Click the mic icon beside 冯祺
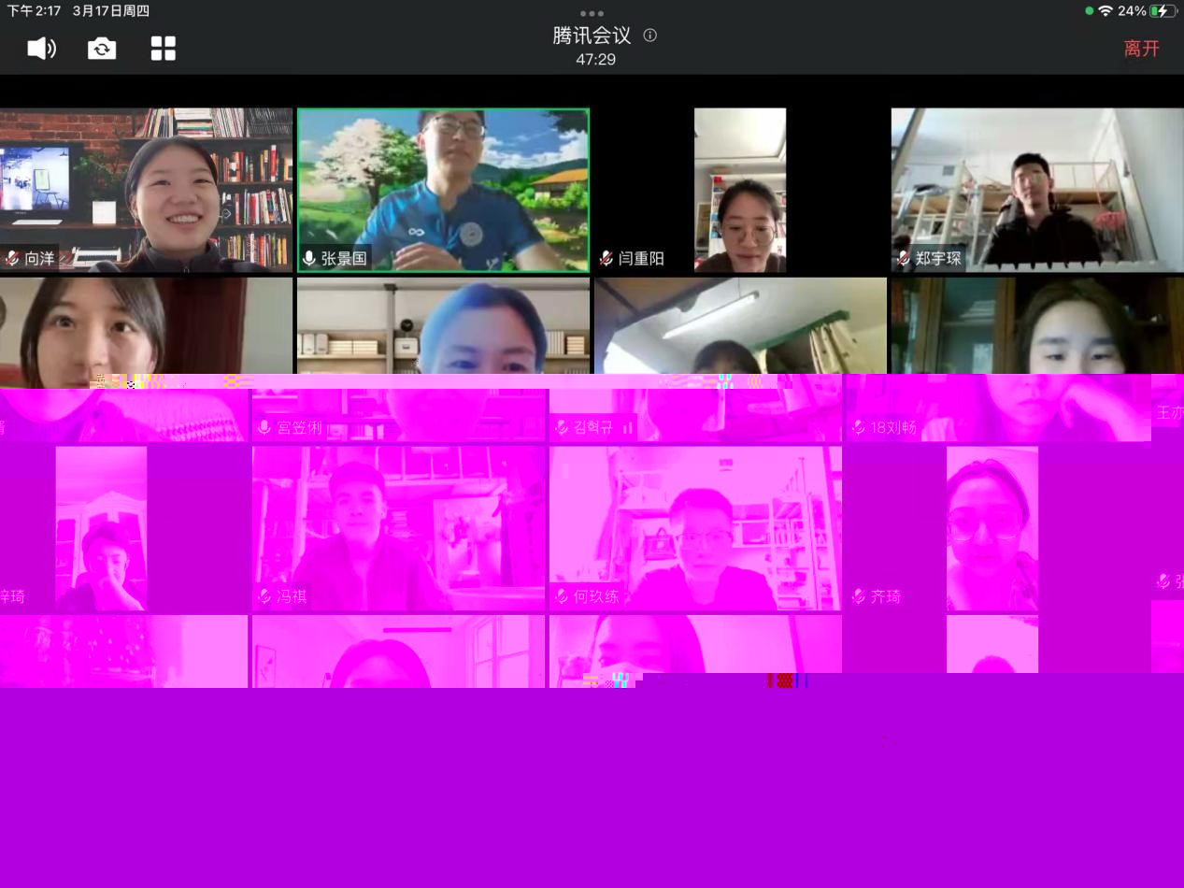This screenshot has width=1184, height=888. pos(264,596)
